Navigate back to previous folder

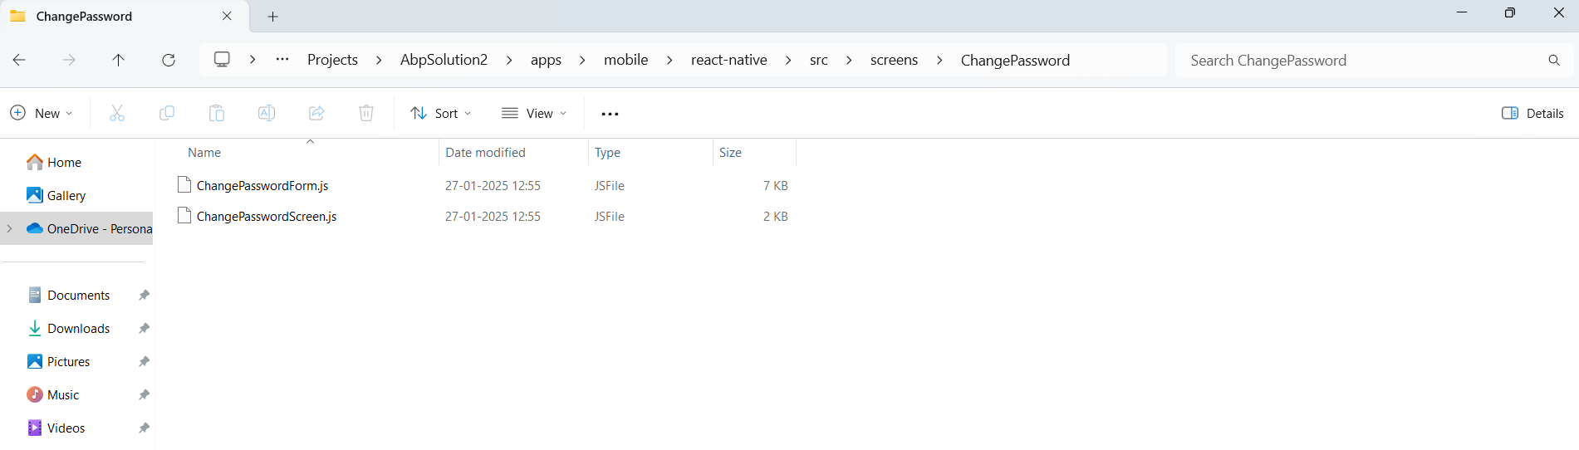(19, 61)
